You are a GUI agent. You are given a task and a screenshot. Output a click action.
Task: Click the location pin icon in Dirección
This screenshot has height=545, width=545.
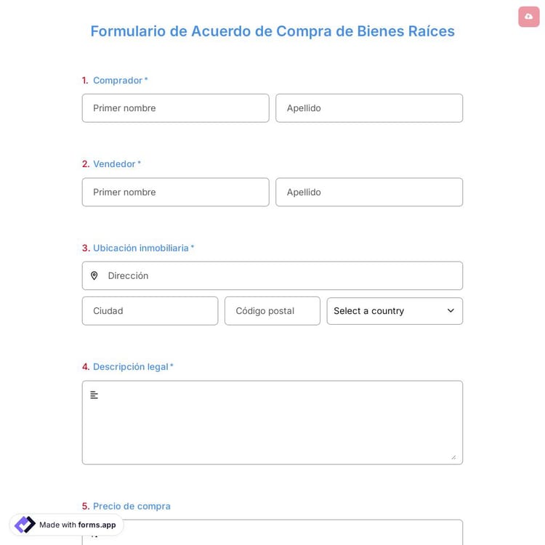tap(94, 276)
